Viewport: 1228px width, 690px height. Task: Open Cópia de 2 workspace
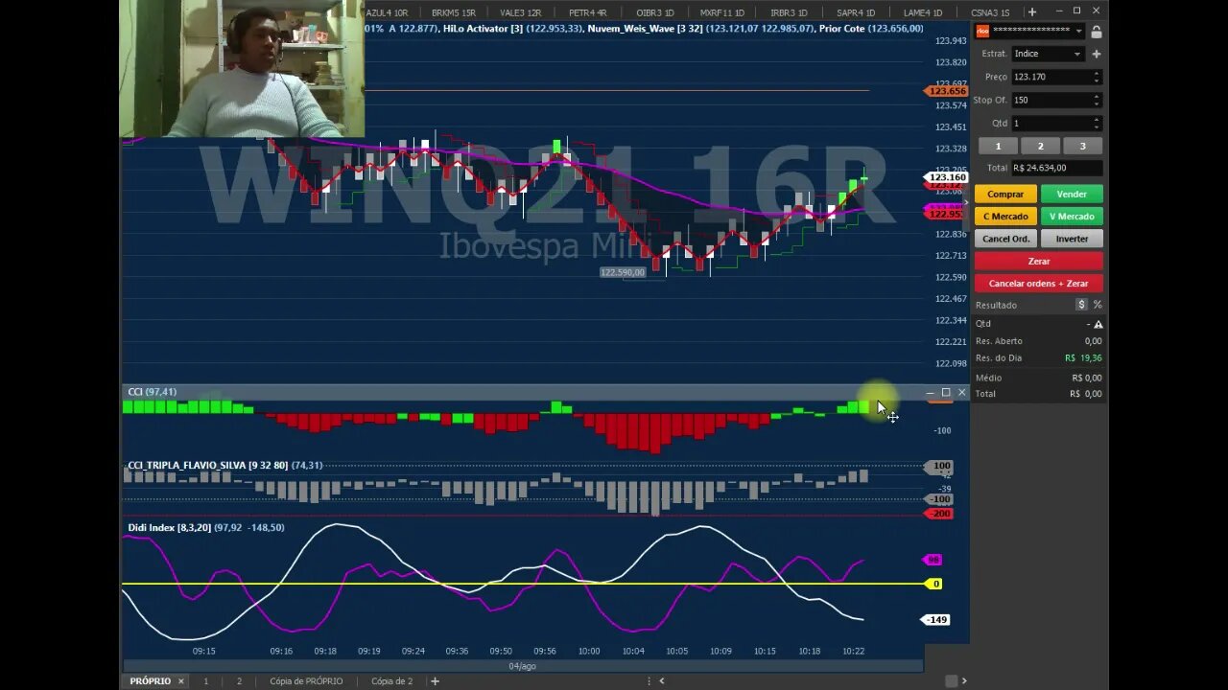pyautogui.click(x=391, y=681)
